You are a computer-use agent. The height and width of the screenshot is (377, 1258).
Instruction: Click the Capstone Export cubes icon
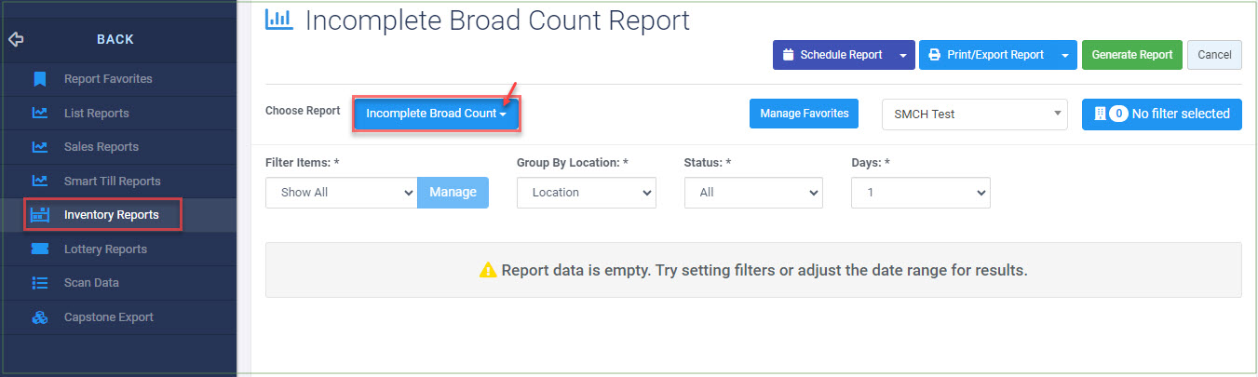[x=40, y=317]
